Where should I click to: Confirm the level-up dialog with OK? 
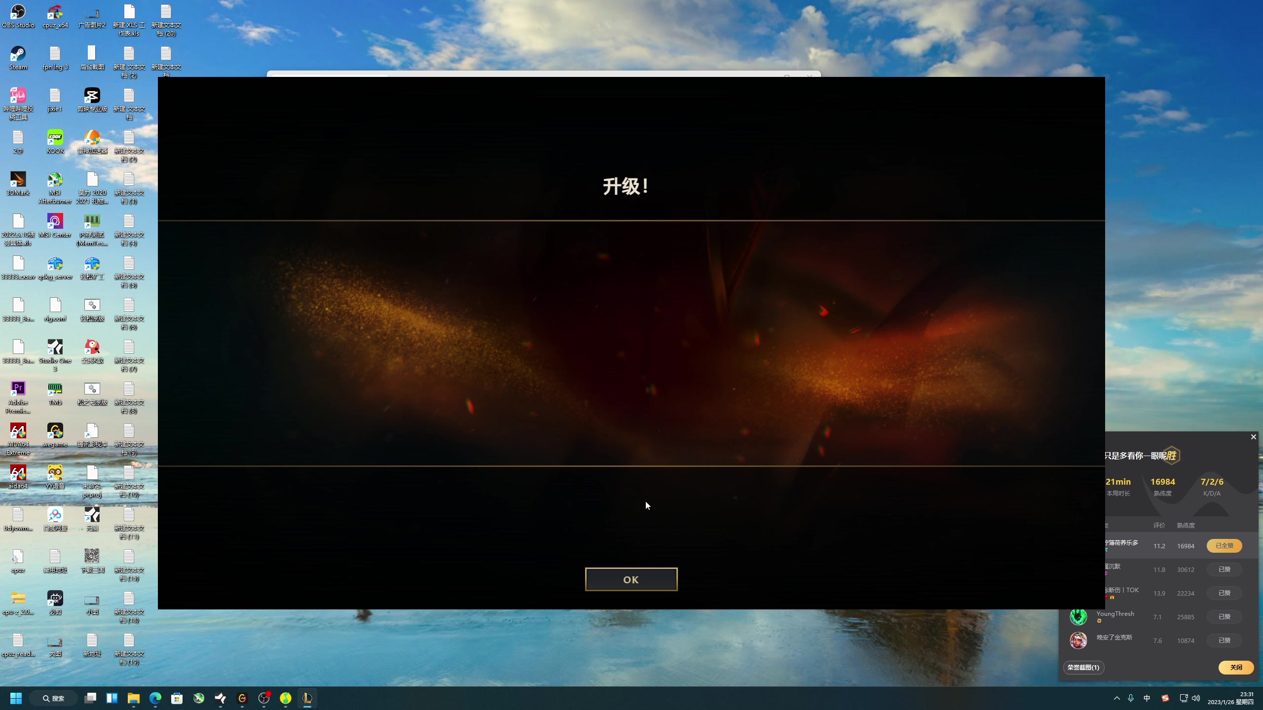(631, 579)
